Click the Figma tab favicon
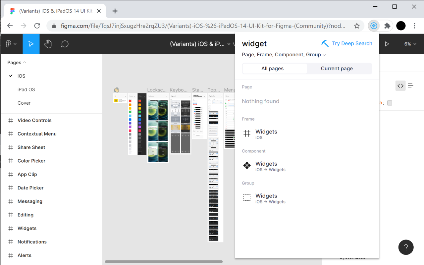 (x=12, y=11)
